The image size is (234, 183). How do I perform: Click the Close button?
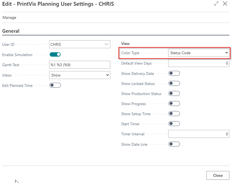[218, 176]
